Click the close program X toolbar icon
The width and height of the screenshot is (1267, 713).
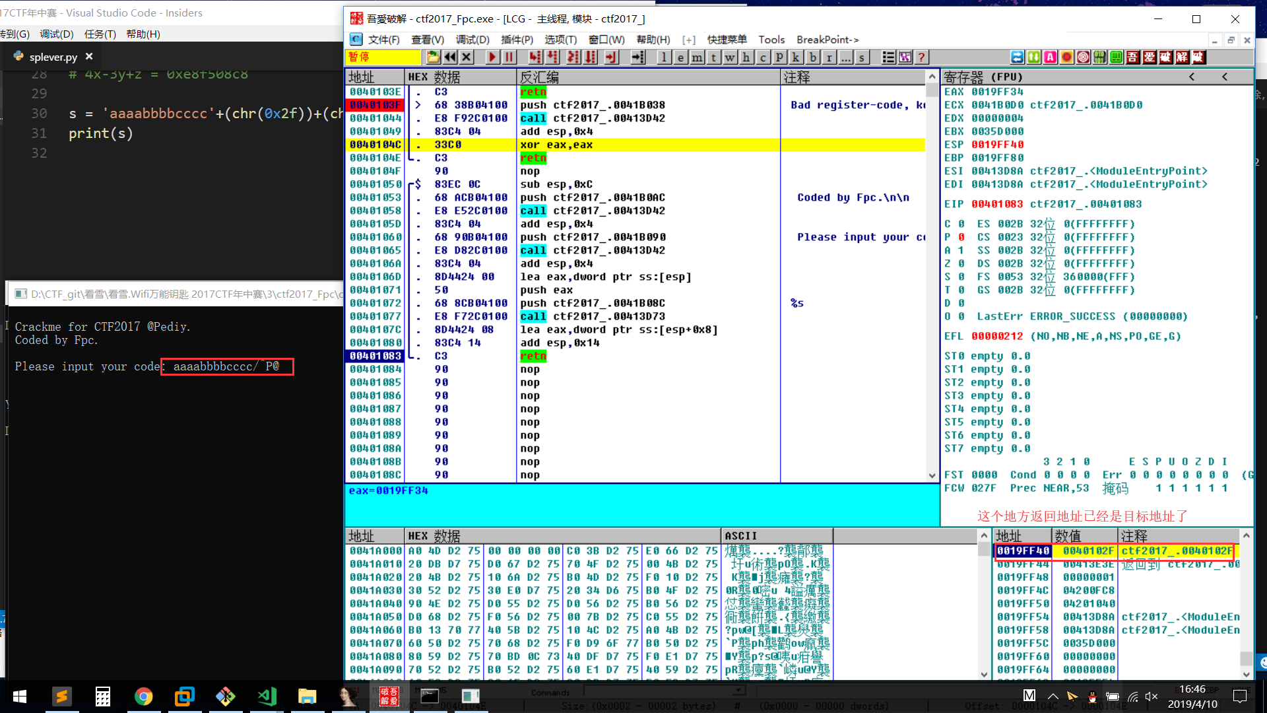point(467,57)
